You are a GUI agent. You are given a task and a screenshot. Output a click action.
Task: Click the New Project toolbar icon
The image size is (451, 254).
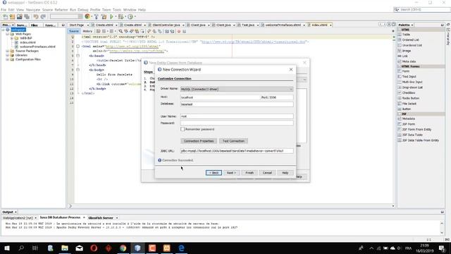(x=12, y=17)
